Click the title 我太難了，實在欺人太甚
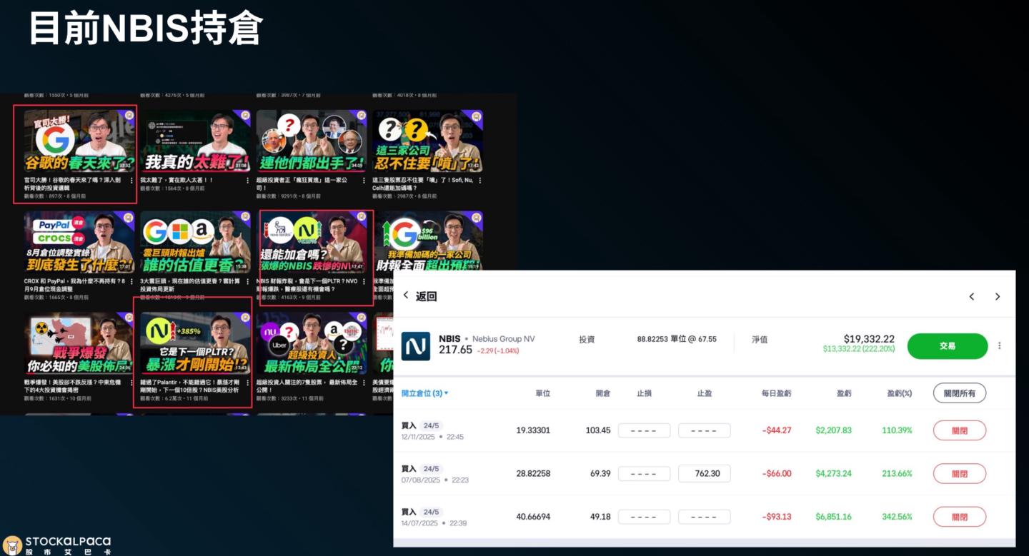 coord(177,180)
